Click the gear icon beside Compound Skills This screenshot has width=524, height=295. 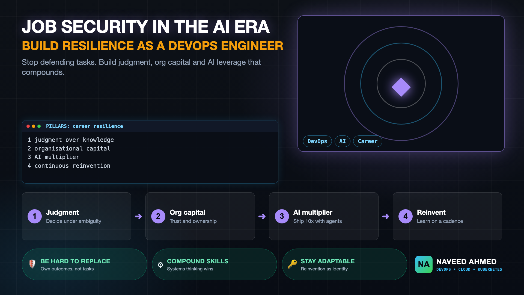pyautogui.click(x=160, y=265)
